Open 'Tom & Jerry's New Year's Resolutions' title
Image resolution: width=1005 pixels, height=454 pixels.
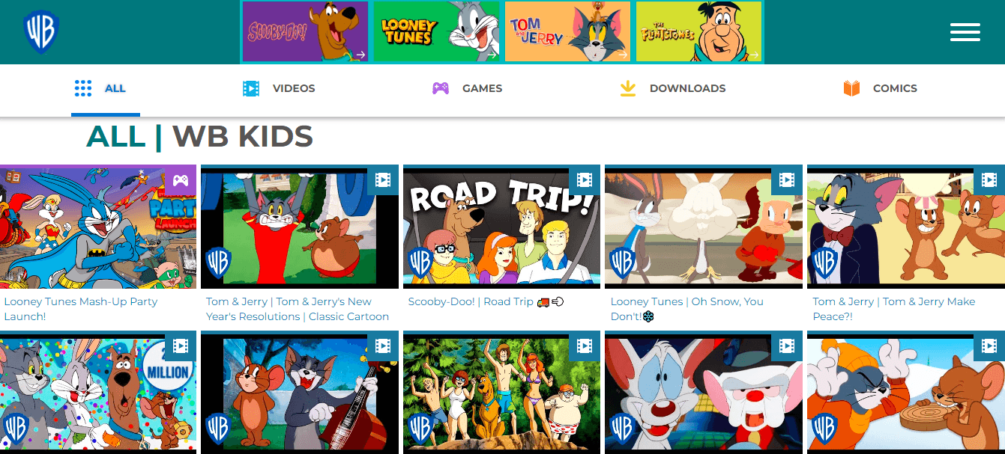[x=298, y=309]
